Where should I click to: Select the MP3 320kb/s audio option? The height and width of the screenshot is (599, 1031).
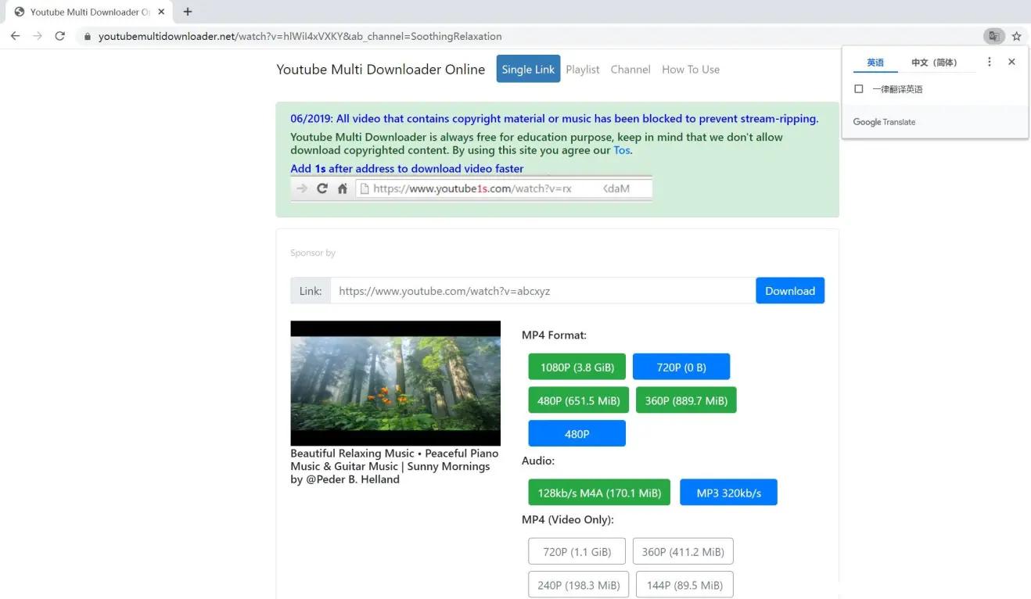[728, 492]
